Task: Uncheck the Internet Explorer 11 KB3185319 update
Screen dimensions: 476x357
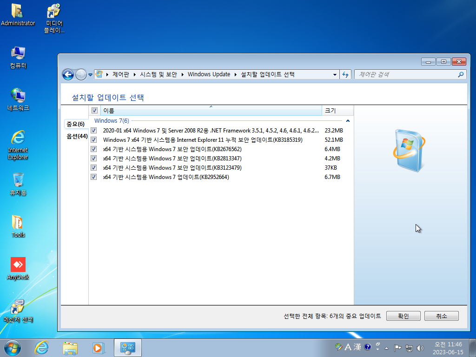Action: tap(94, 139)
